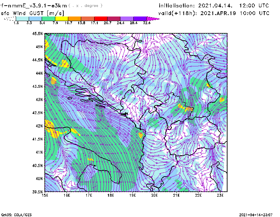Click the 17E longitude label
Screen dimensions: 280x217
89,195
